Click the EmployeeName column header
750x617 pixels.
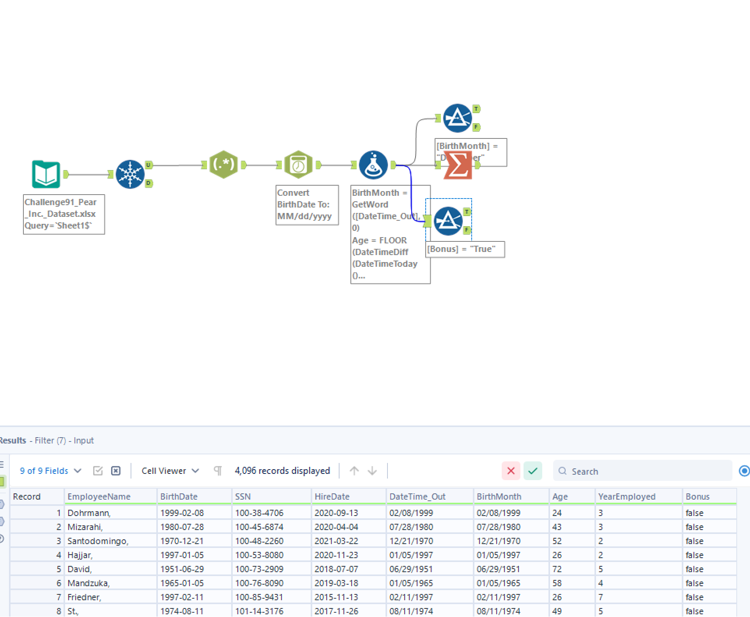click(x=99, y=496)
